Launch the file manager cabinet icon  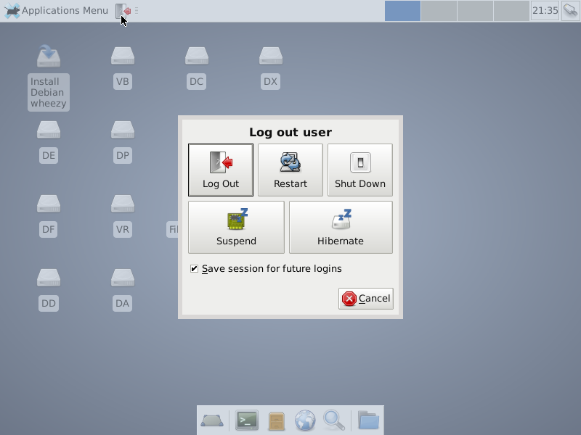pos(276,420)
